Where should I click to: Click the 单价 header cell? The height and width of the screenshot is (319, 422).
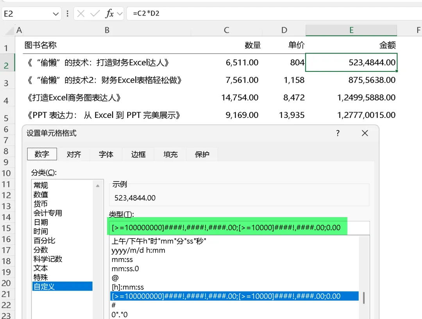284,45
